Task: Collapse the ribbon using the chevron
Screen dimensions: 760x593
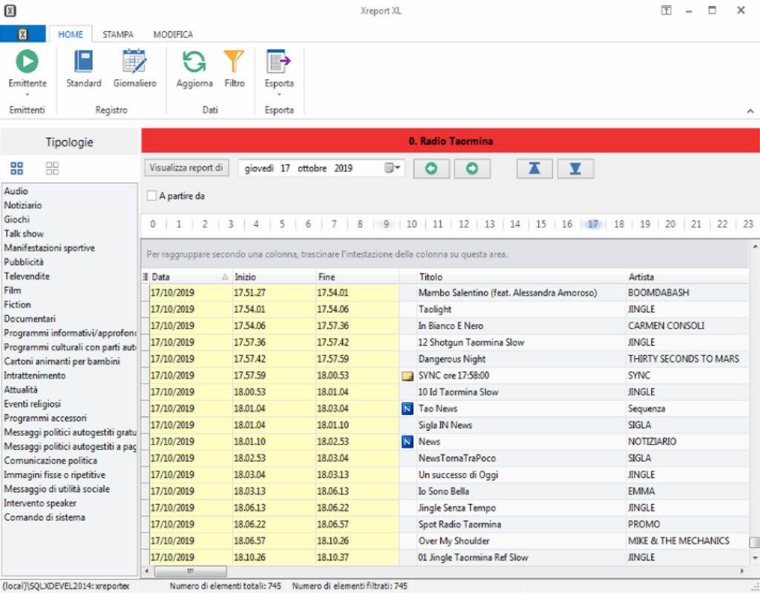Action: point(750,111)
